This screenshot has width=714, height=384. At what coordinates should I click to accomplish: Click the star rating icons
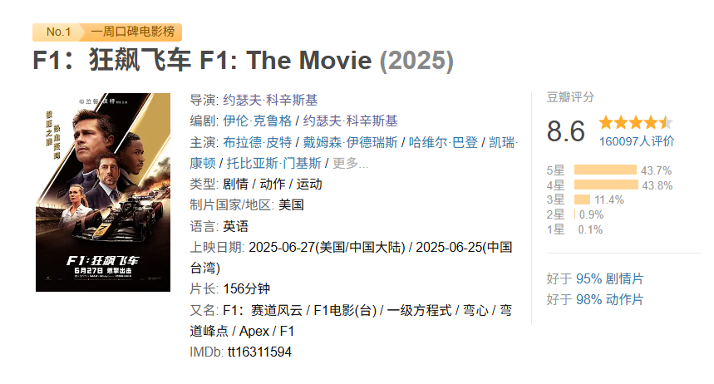[636, 122]
